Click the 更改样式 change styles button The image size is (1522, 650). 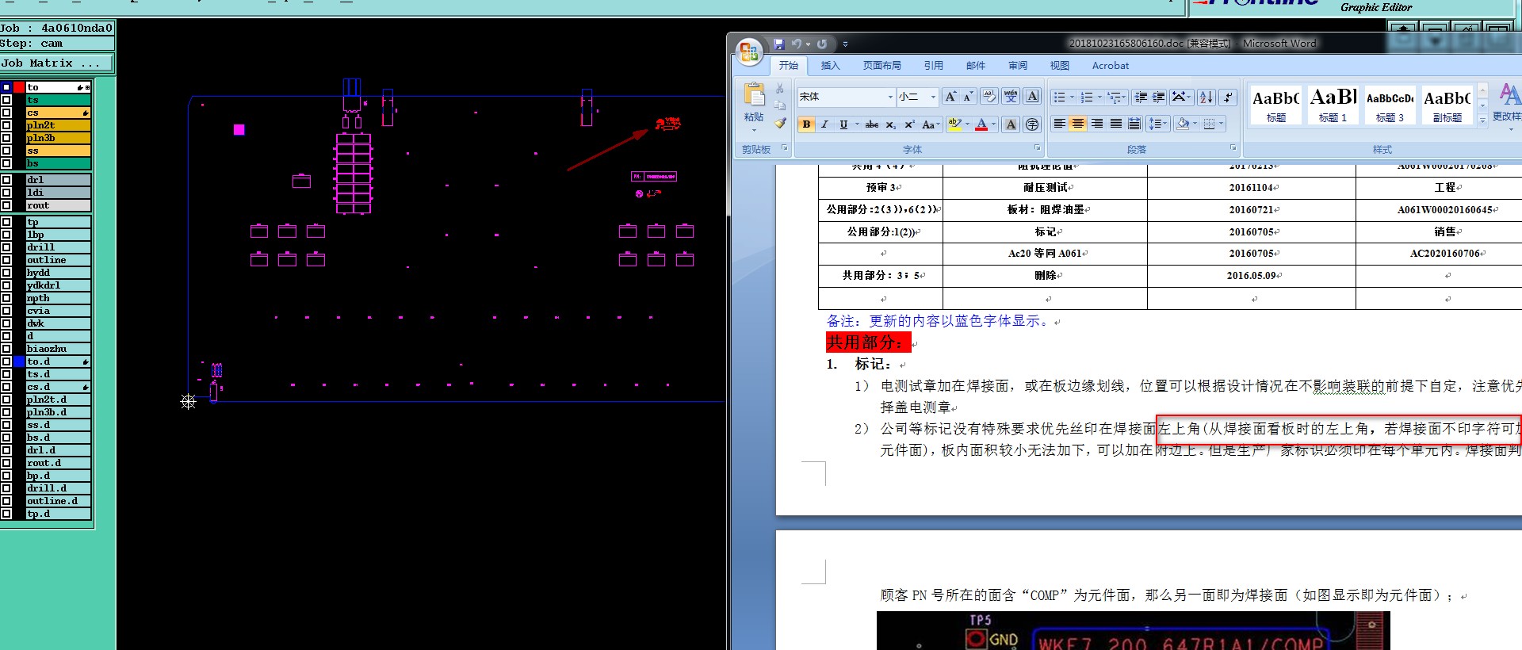tap(1507, 105)
